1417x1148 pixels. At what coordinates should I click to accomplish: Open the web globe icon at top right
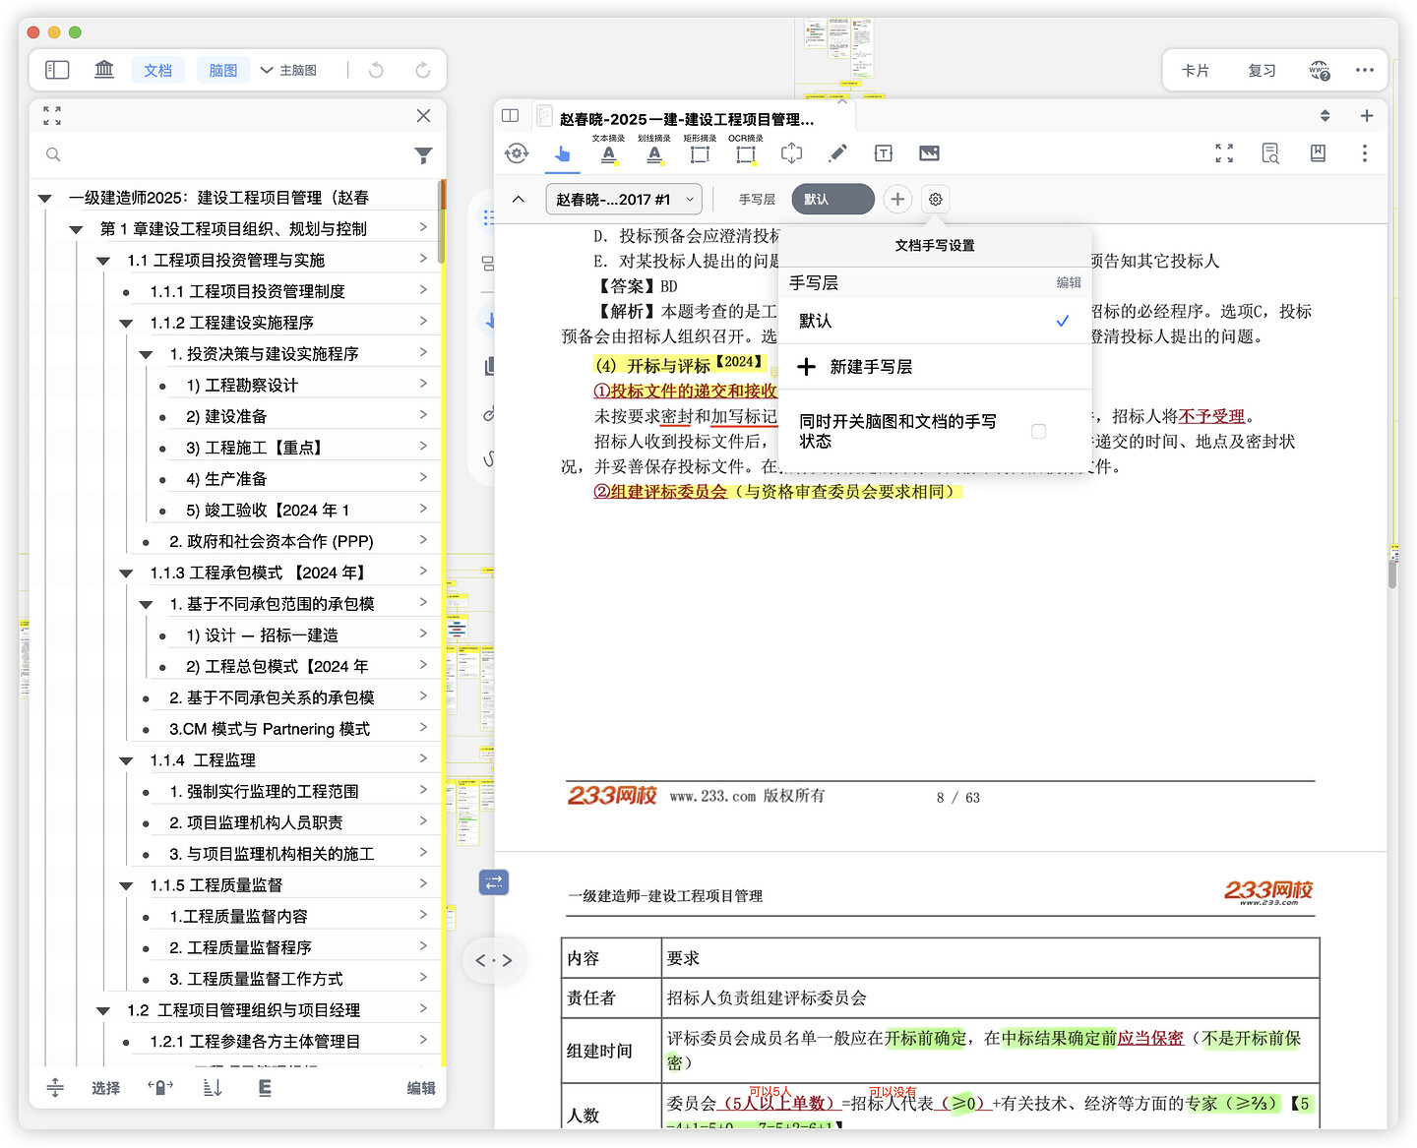[1320, 70]
